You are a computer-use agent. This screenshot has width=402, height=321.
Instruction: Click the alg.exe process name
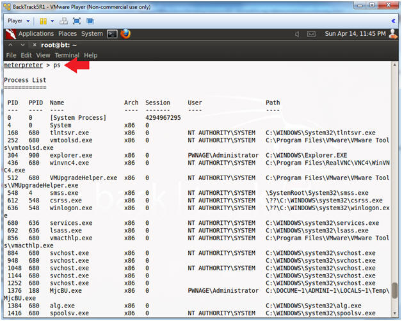62,306
